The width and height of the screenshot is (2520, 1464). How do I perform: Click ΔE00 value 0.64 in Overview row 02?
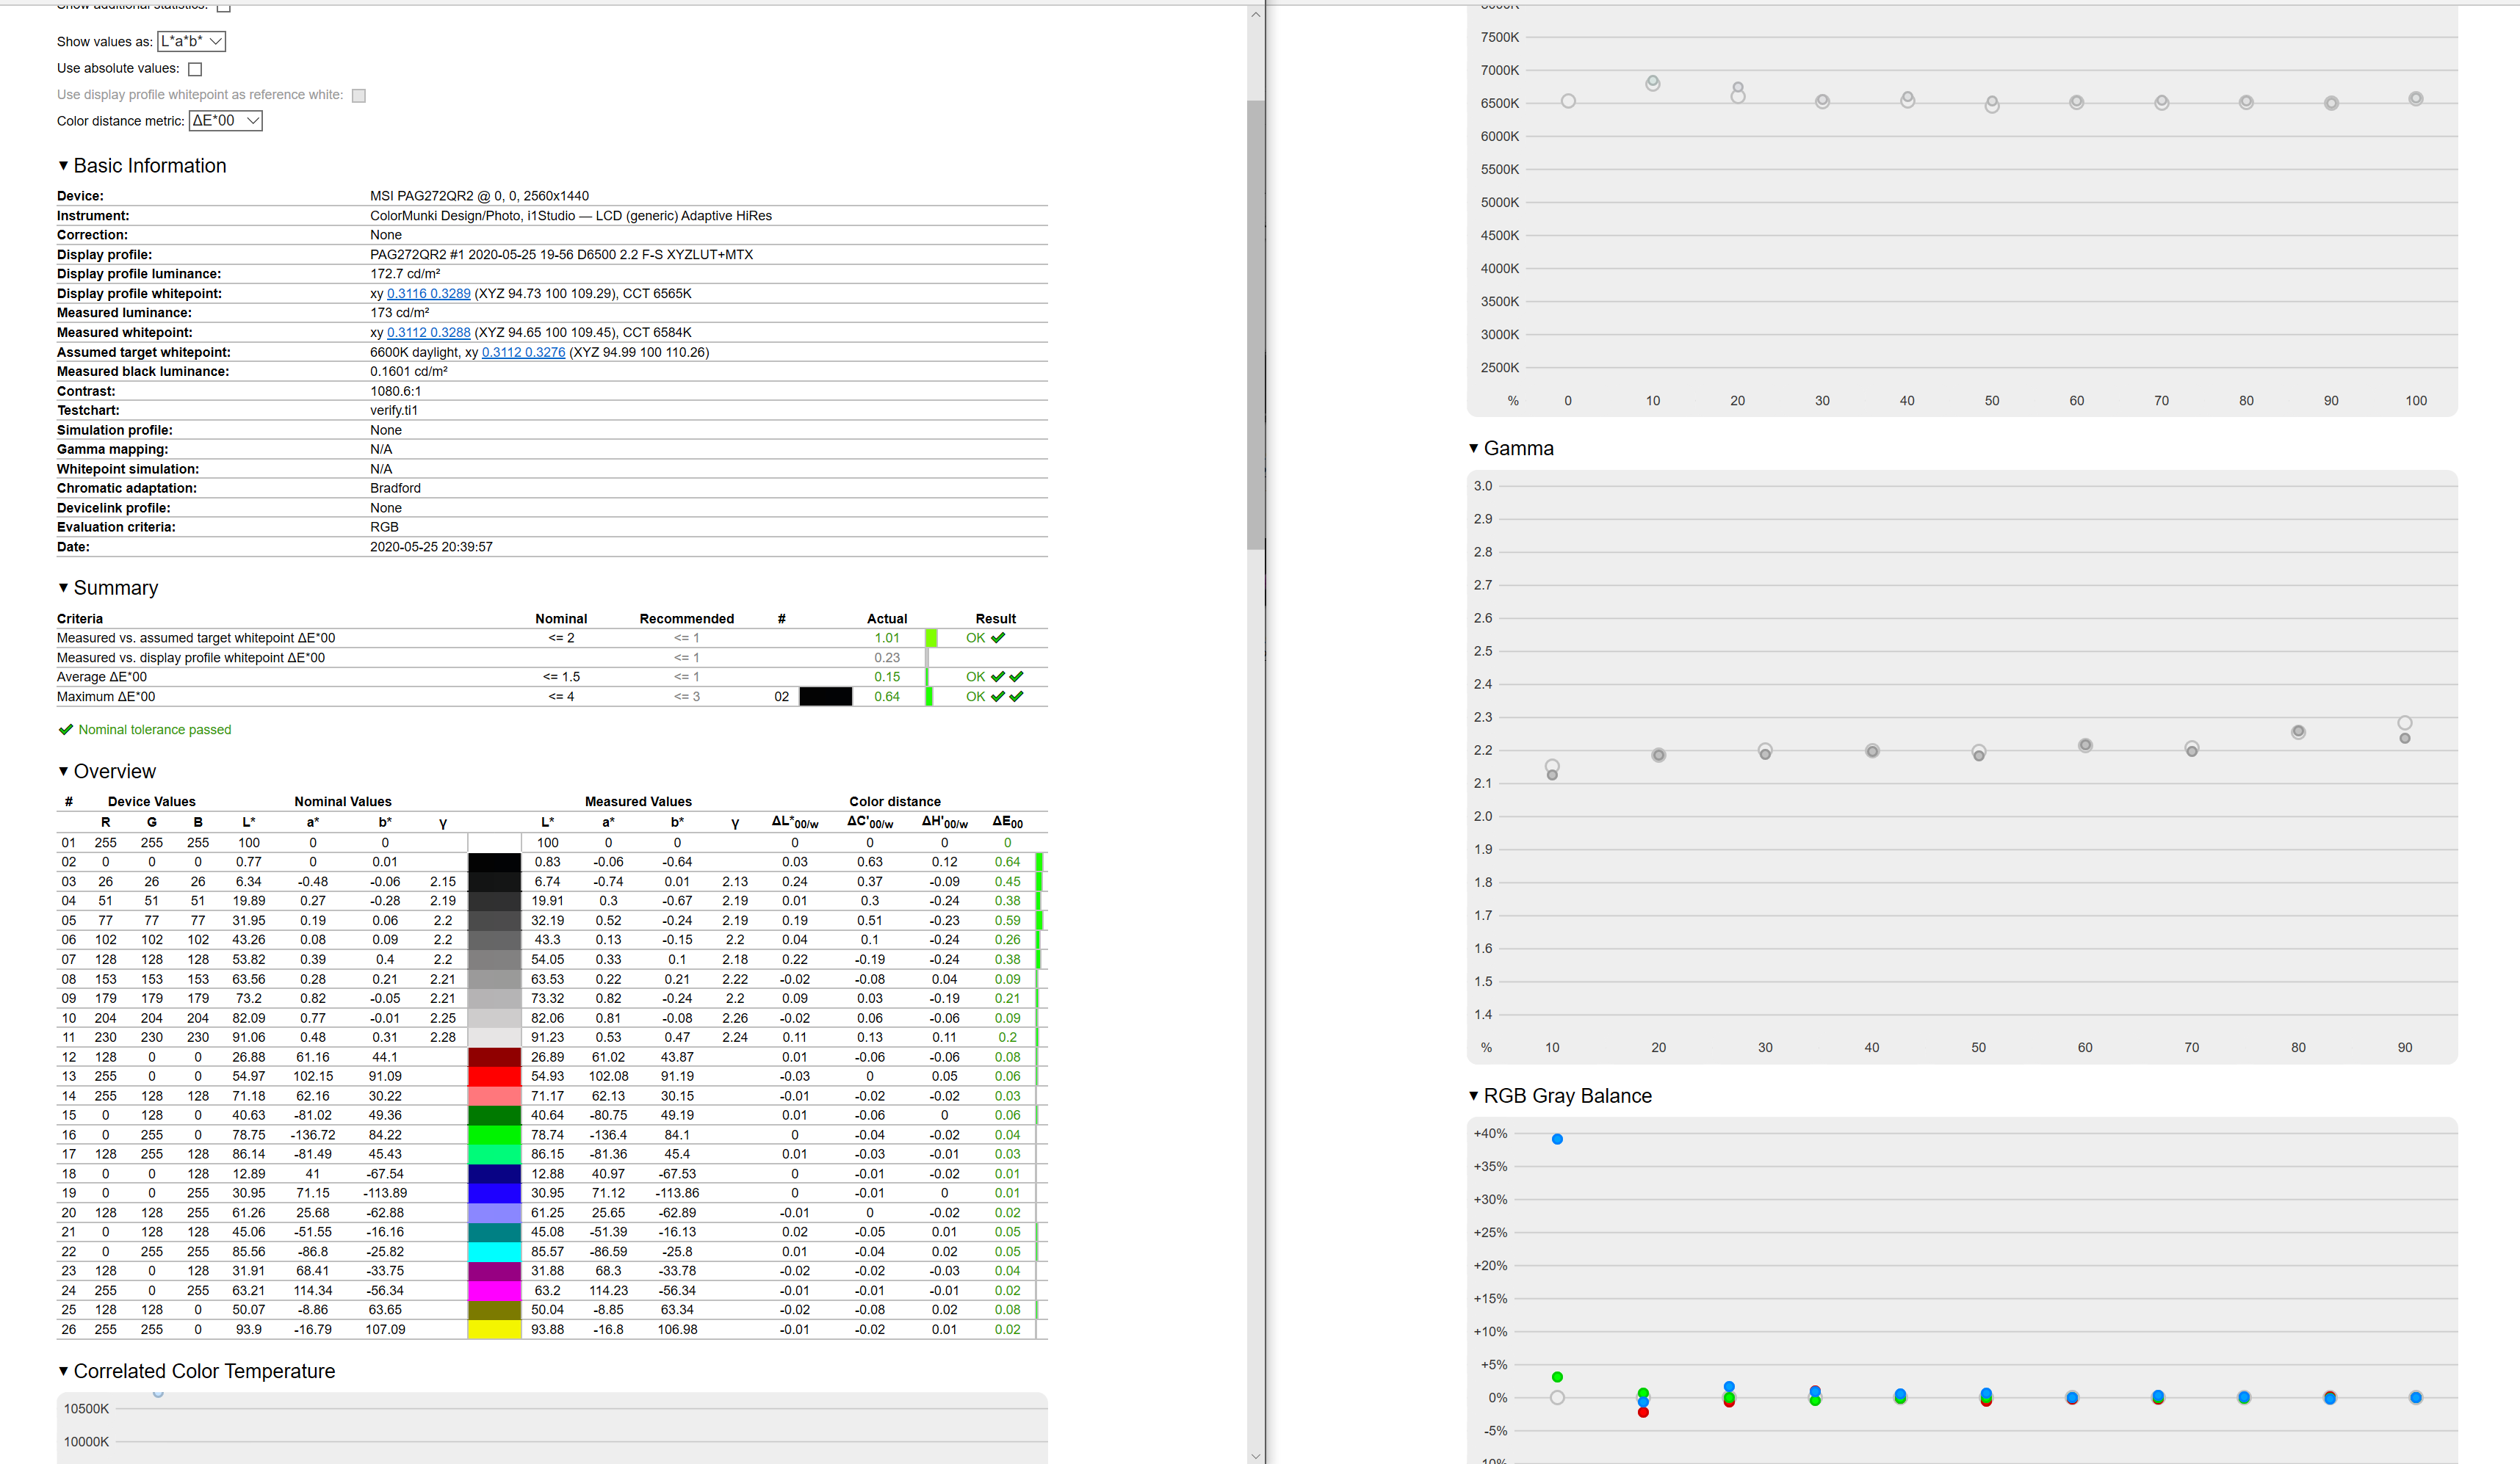point(1007,861)
